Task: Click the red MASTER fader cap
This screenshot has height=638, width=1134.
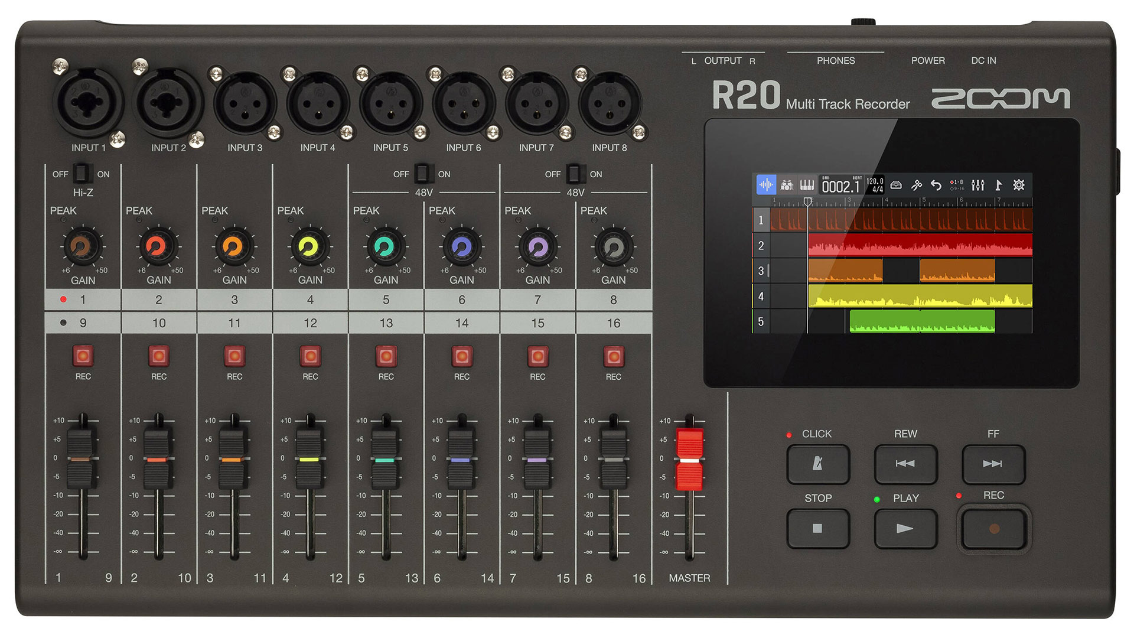Action: click(689, 459)
